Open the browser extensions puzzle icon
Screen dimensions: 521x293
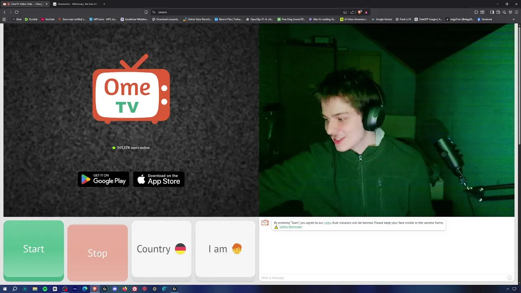click(476, 12)
